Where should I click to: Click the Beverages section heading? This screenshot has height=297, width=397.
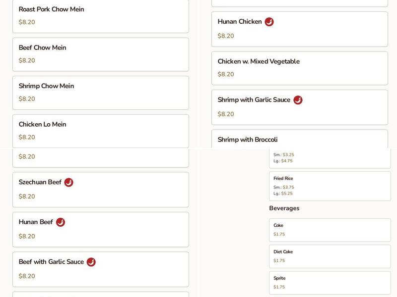[x=284, y=208]
